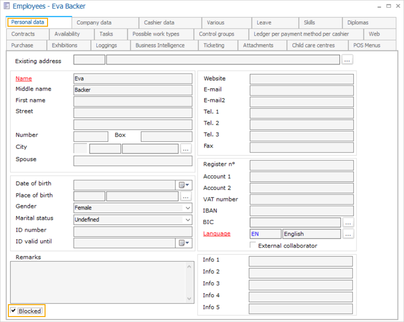Enable the External collaborator checkbox
Screen dimensions: 404x322
point(253,245)
